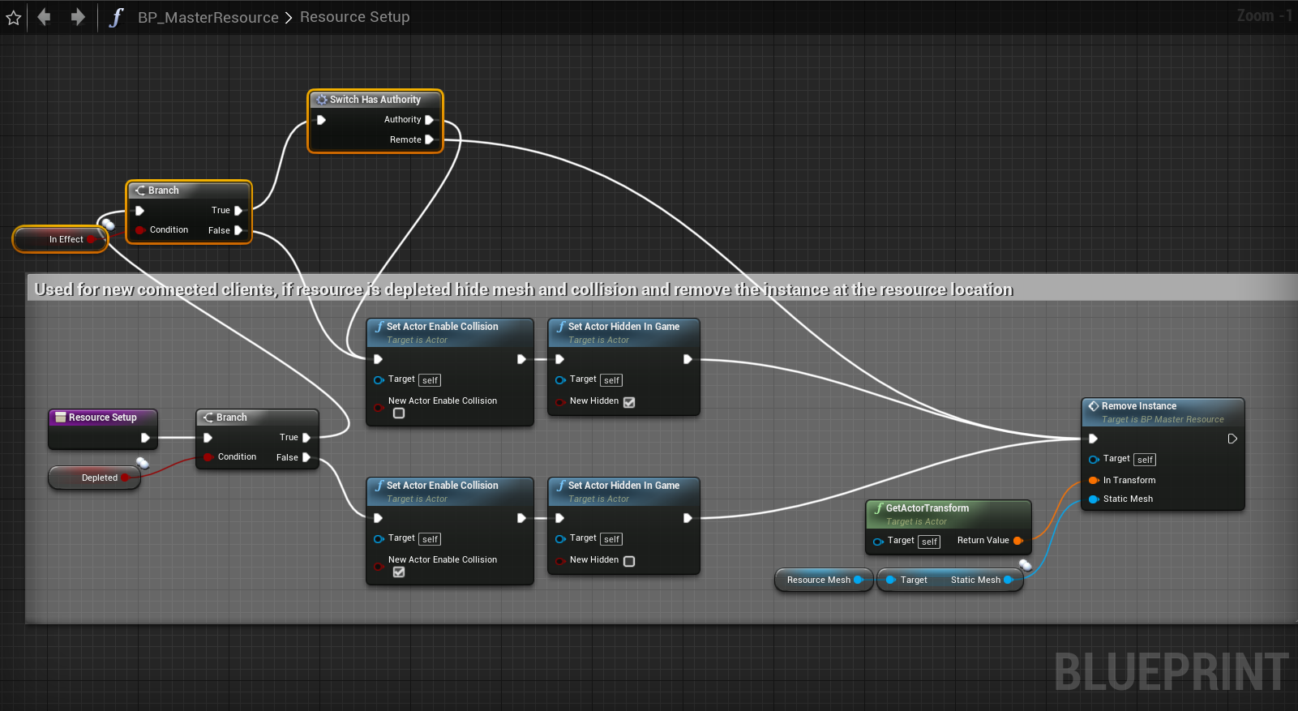1298x711 pixels.
Task: Click the Remove Instance output exec pin
Action: 1232,439
